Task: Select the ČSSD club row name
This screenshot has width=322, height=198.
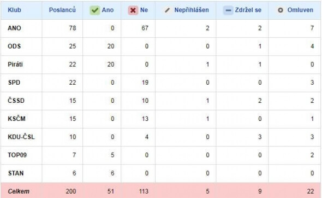Action: click(16, 101)
